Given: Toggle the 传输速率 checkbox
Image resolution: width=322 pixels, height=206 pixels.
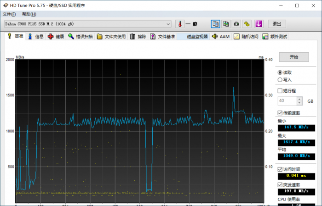Looking at the screenshot, I should click(x=280, y=113).
